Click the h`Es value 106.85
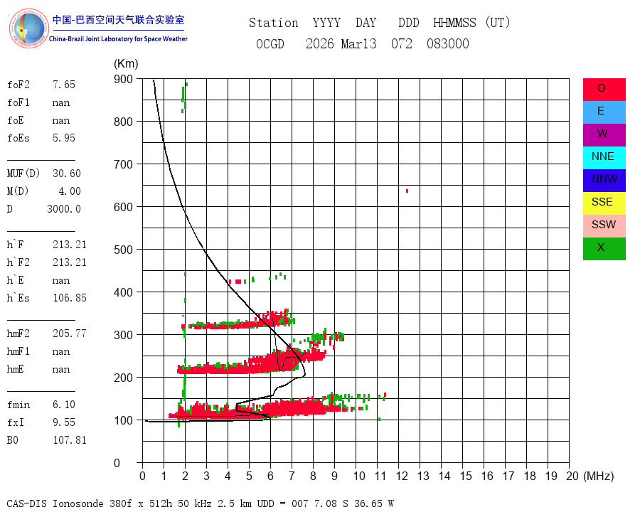This screenshot has width=640, height=512. [x=70, y=298]
